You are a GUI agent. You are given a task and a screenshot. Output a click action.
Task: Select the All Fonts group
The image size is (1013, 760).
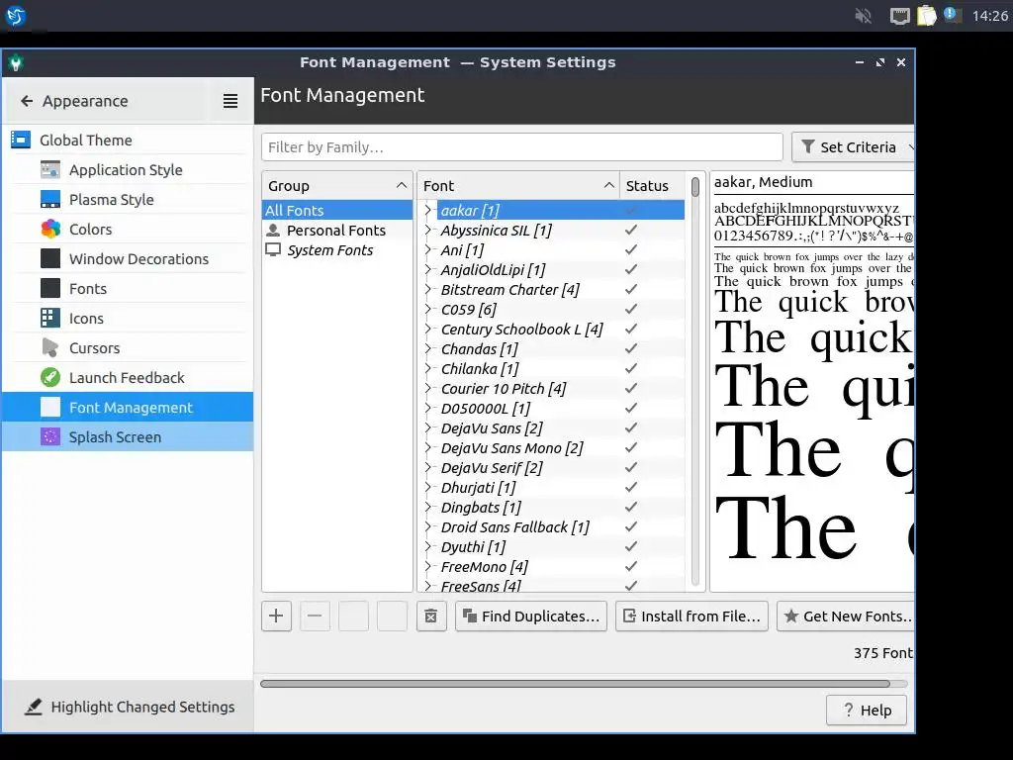click(337, 210)
